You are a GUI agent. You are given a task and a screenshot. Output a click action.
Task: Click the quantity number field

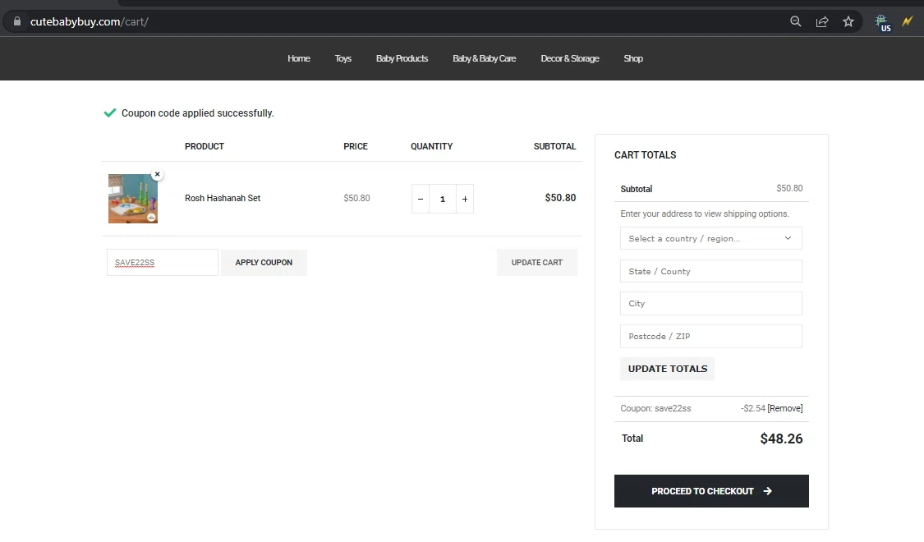[x=443, y=199]
